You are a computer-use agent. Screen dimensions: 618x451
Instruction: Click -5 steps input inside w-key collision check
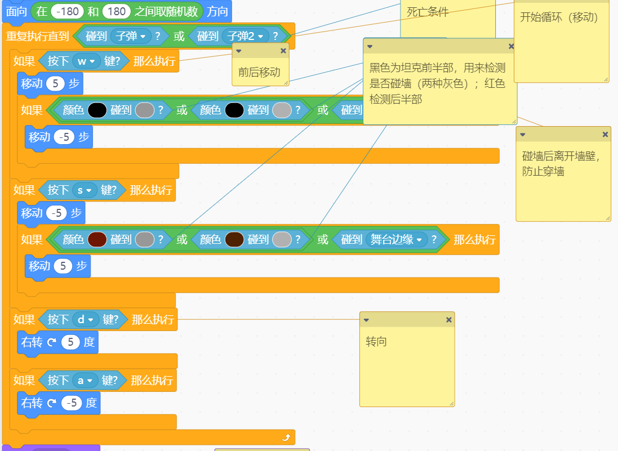pyautogui.click(x=64, y=137)
